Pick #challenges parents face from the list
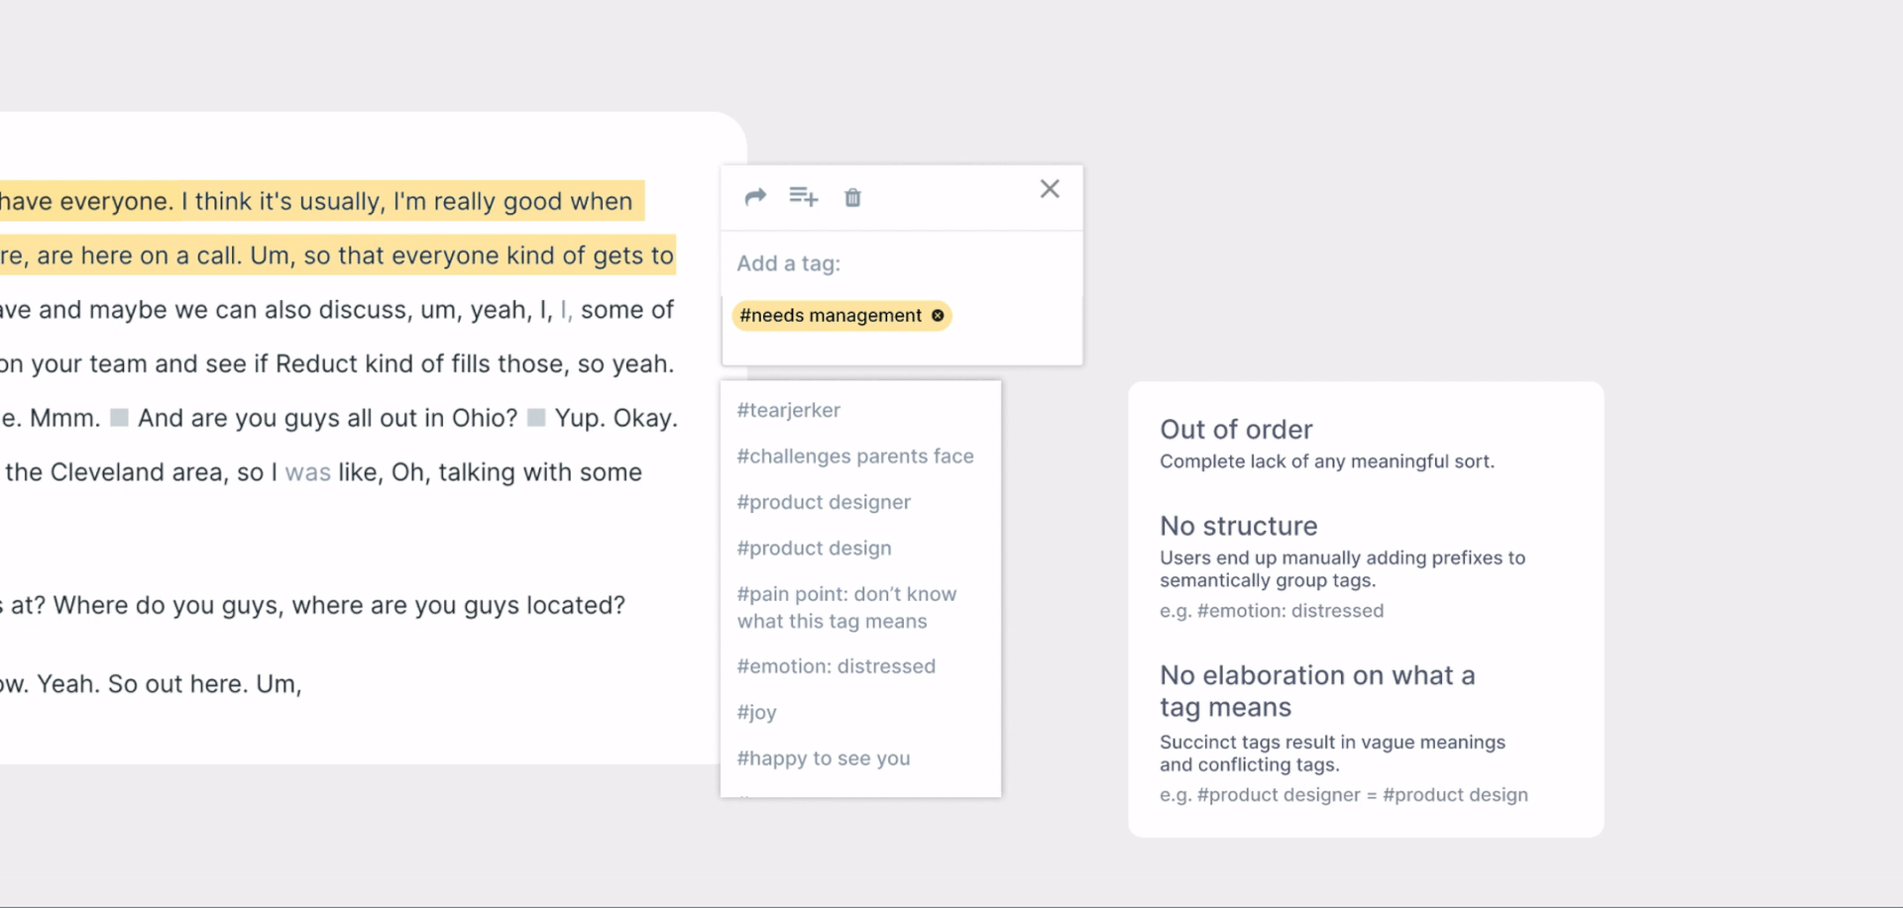The width and height of the screenshot is (1903, 908). [855, 456]
